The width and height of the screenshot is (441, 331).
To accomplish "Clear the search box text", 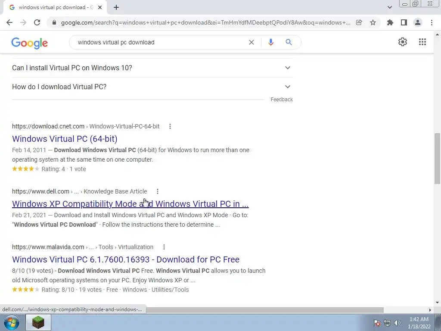I will pyautogui.click(x=252, y=42).
